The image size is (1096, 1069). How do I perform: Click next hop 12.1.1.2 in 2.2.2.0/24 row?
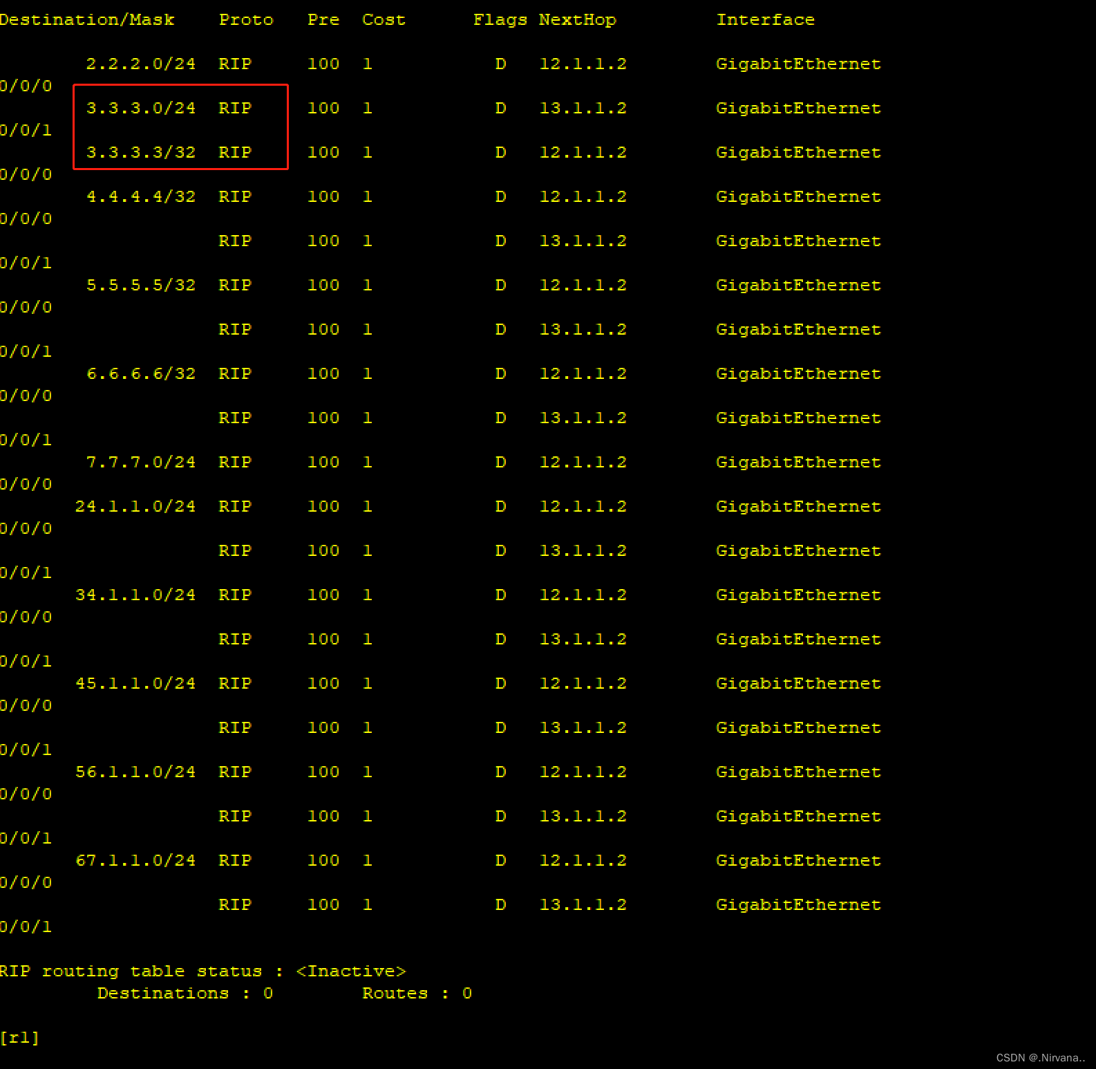point(583,64)
